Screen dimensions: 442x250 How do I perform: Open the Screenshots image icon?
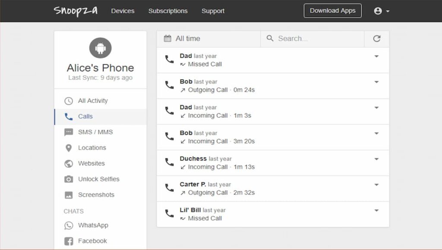69,195
